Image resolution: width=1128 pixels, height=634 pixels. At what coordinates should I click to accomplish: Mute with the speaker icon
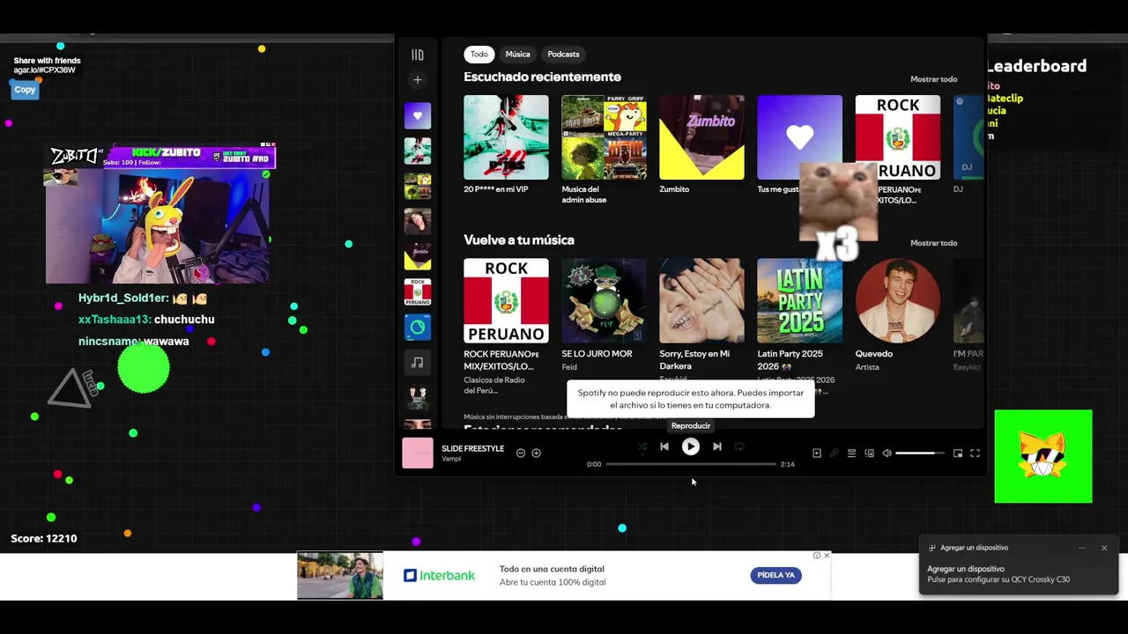point(887,453)
